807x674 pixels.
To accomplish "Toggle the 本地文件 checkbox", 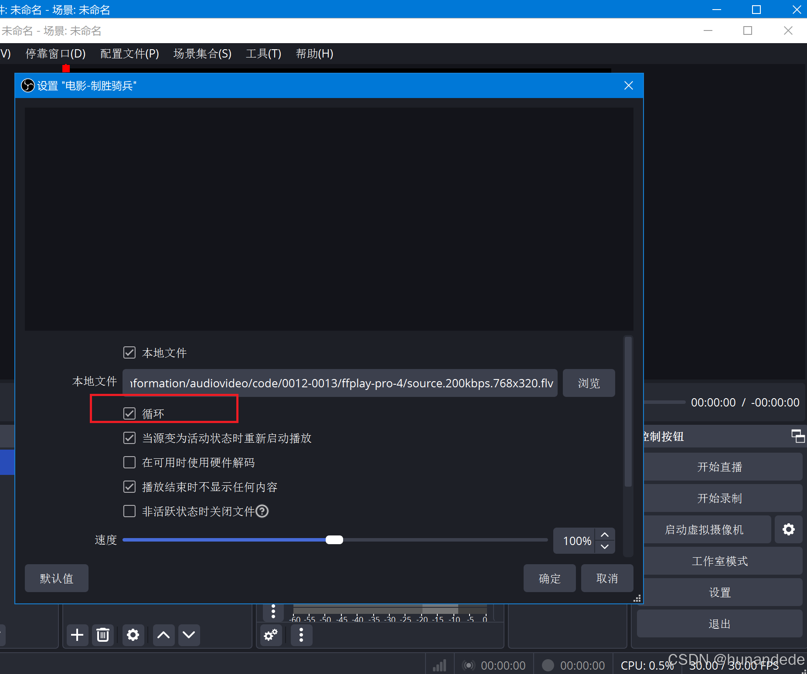I will point(129,352).
